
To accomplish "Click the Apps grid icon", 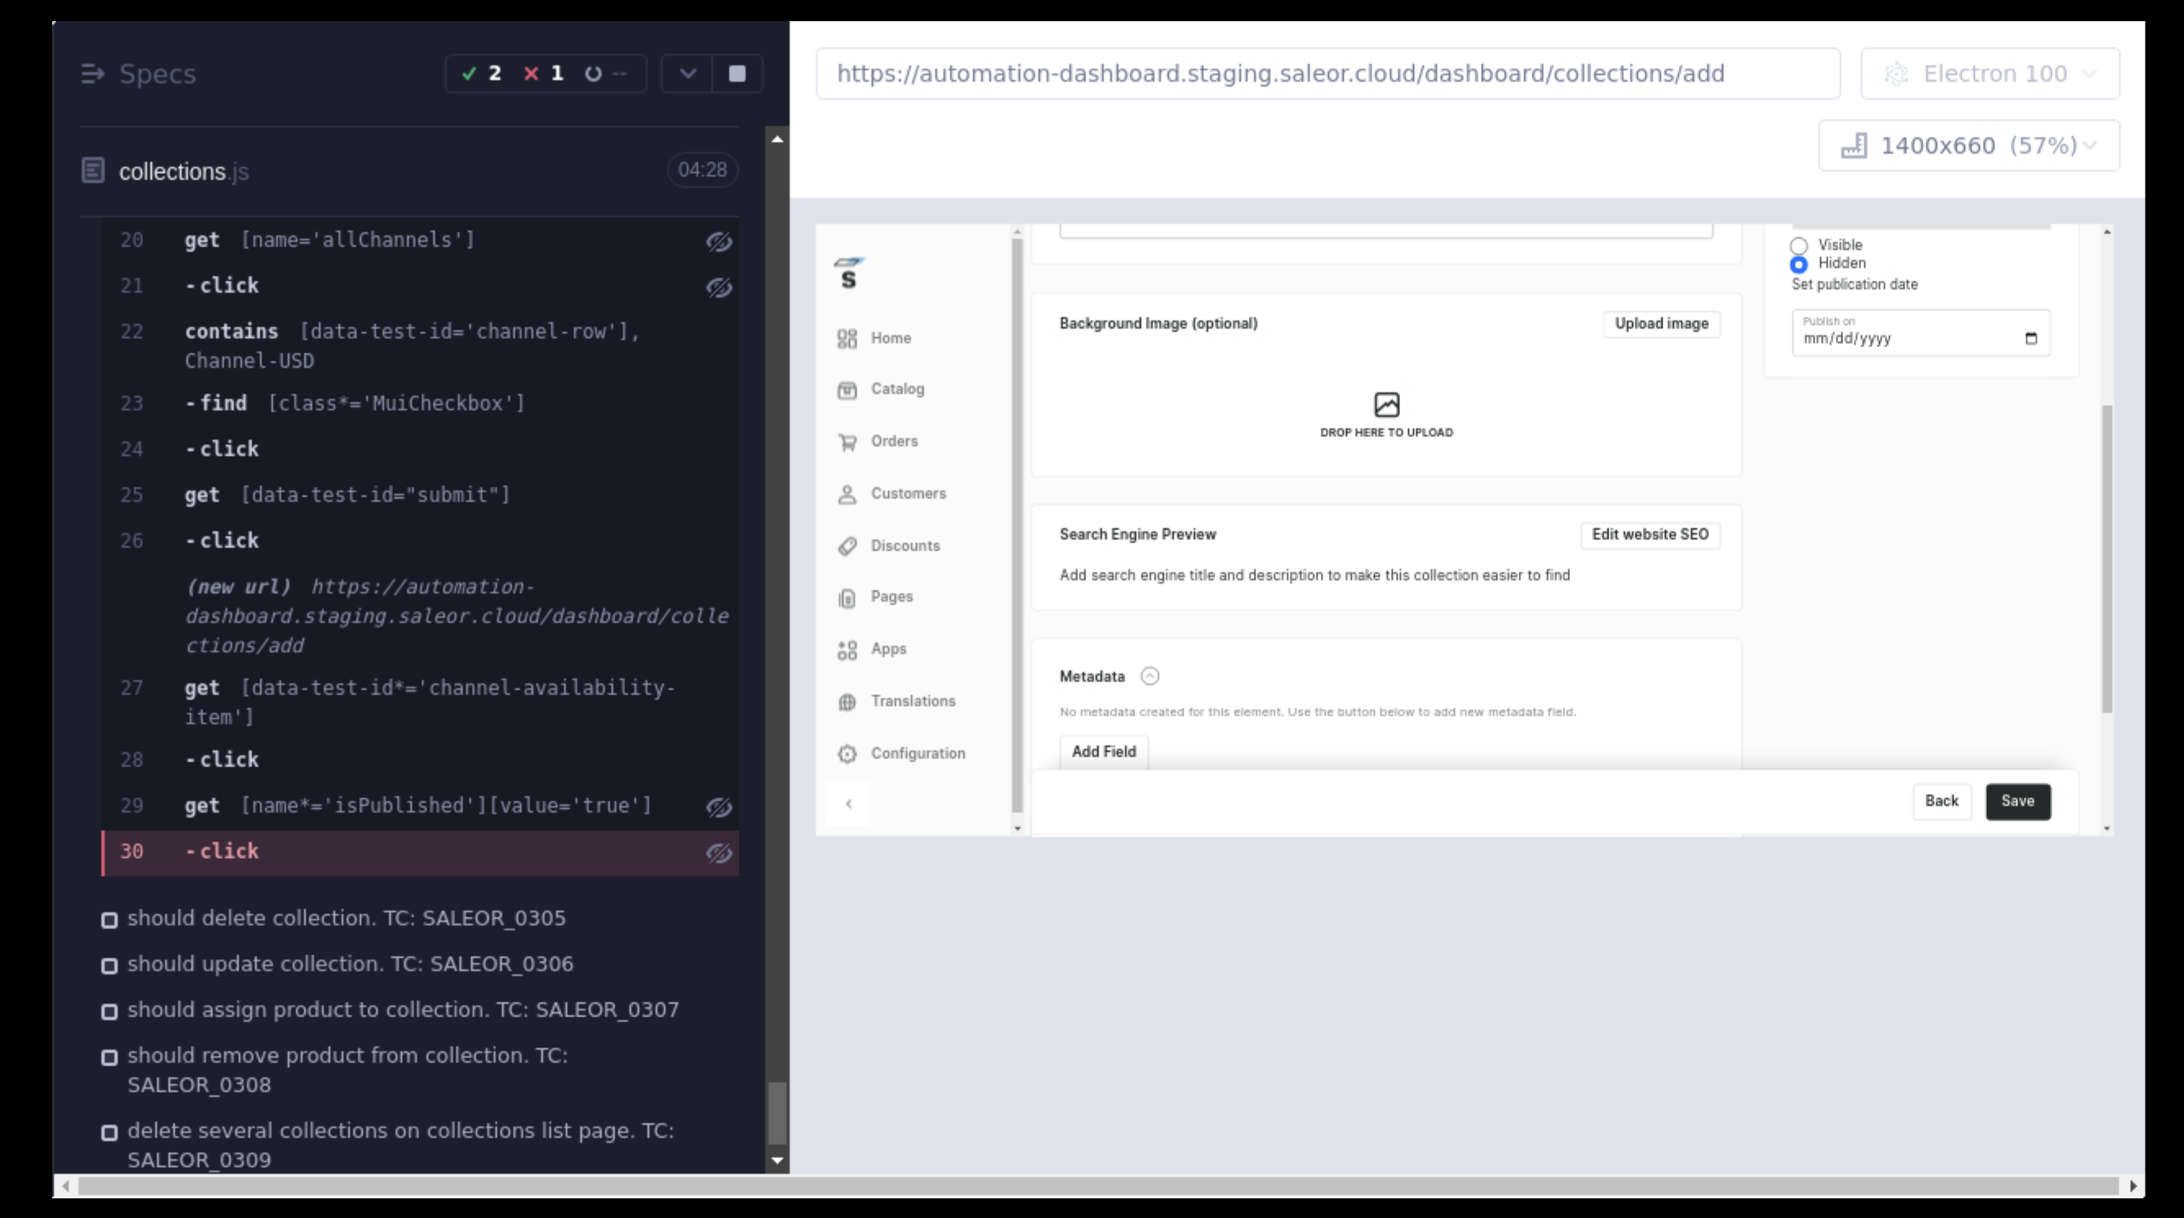I will coord(847,650).
